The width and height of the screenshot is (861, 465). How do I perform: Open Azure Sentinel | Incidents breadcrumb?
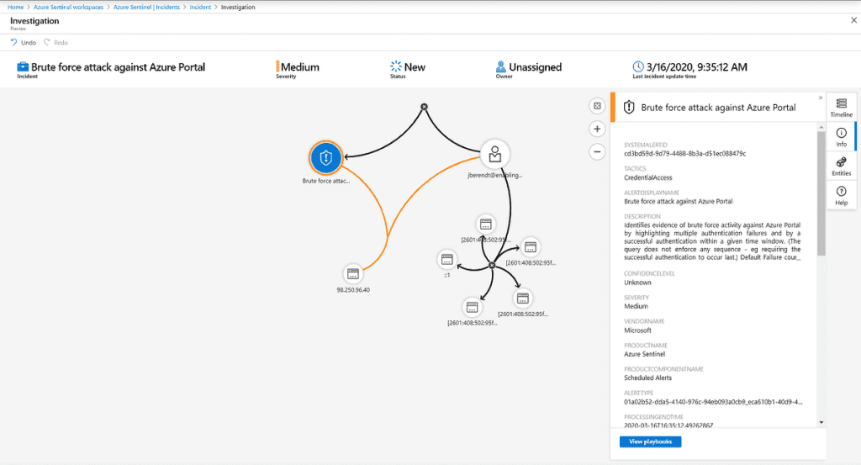[x=146, y=7]
